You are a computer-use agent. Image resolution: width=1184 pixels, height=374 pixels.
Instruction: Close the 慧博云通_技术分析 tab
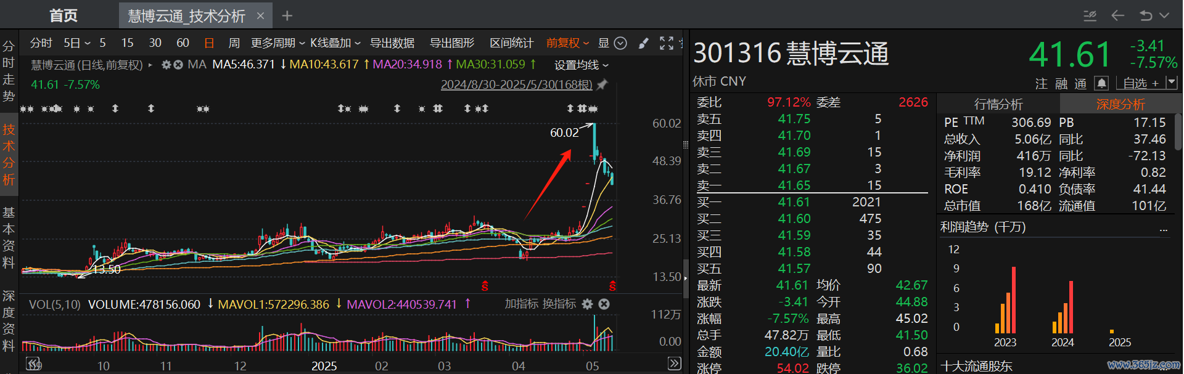[260, 16]
